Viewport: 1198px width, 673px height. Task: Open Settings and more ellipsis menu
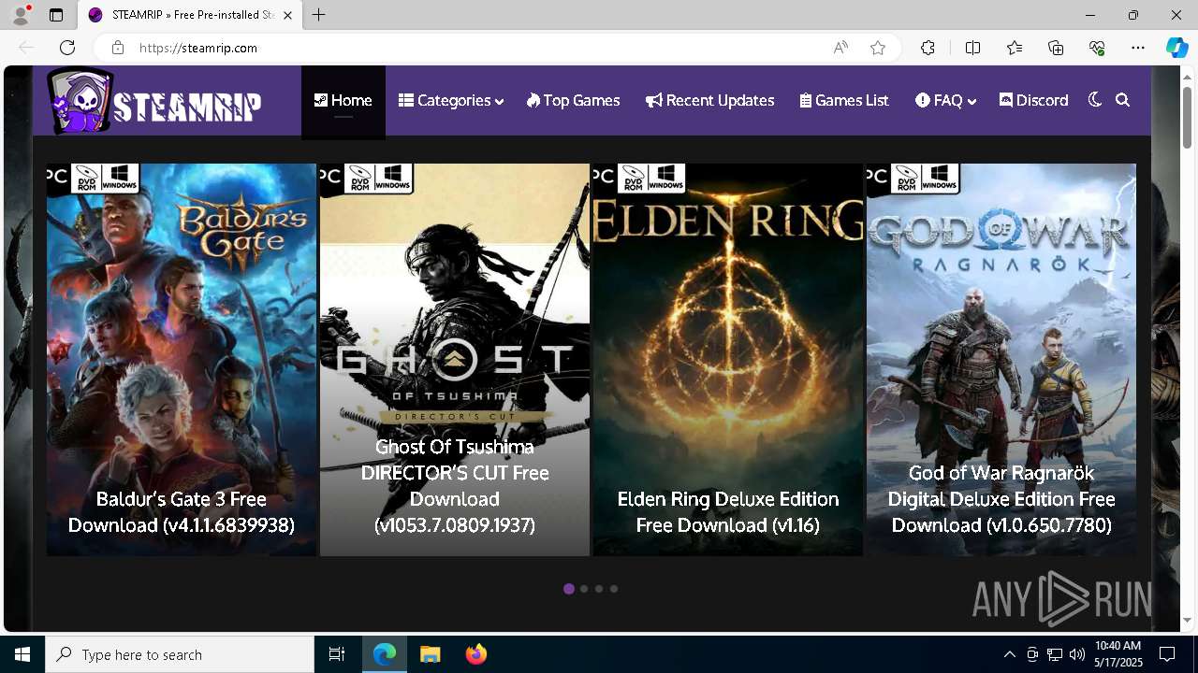[1138, 48]
